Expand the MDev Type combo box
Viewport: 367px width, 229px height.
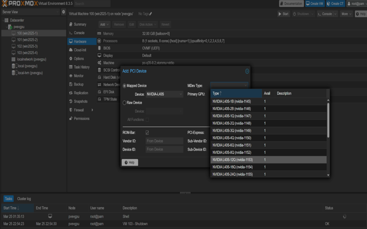pyautogui.click(x=229, y=86)
